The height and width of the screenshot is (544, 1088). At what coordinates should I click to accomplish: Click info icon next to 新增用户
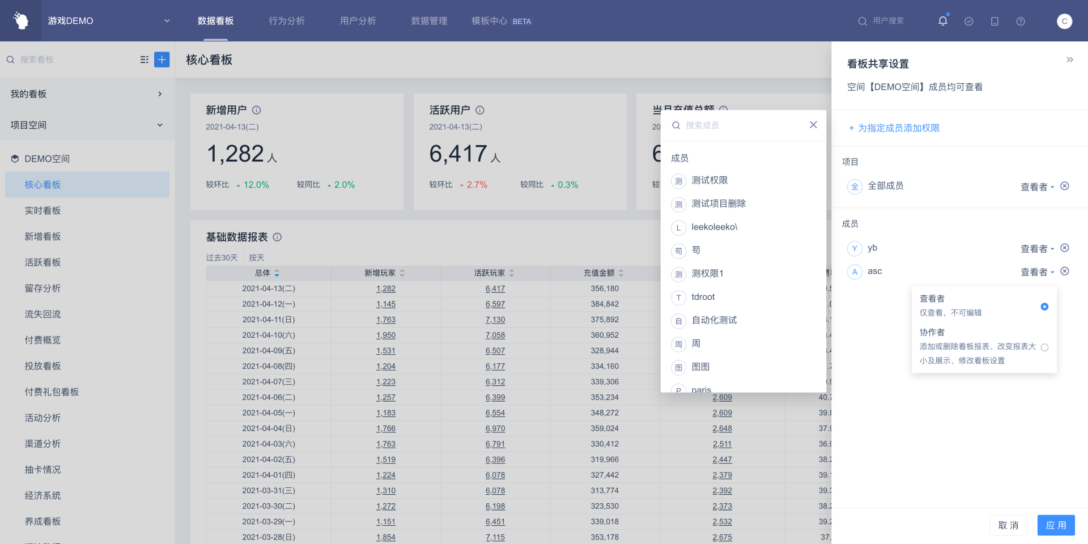257,110
